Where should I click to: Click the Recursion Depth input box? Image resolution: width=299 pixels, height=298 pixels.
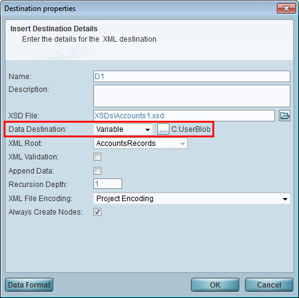click(x=107, y=184)
